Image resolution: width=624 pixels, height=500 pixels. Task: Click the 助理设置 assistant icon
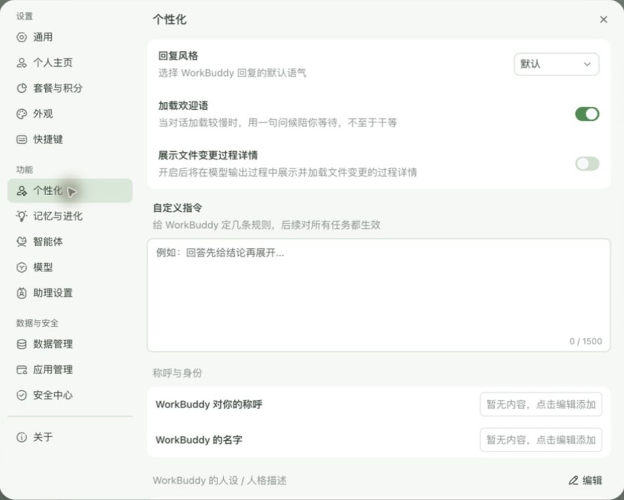(x=22, y=293)
